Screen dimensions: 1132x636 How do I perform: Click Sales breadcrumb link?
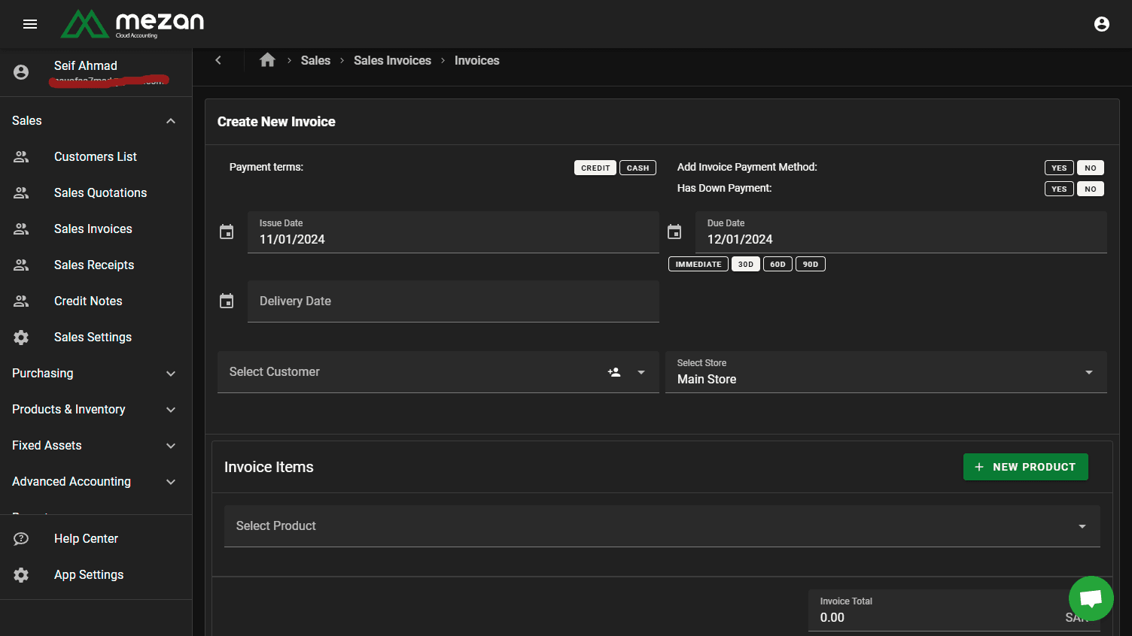point(315,60)
